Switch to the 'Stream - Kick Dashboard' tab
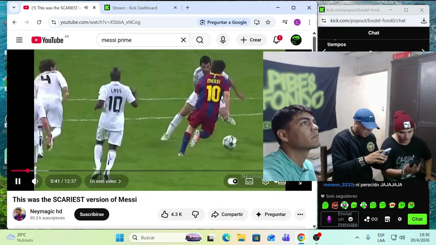 point(140,8)
